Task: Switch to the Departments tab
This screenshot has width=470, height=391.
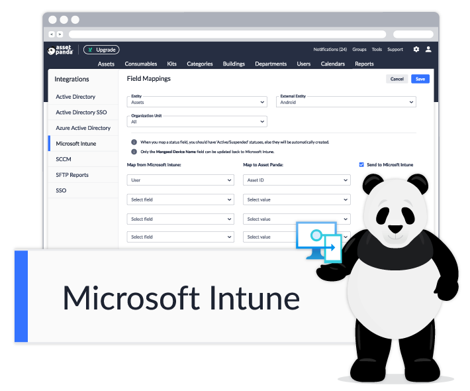Action: pos(271,64)
